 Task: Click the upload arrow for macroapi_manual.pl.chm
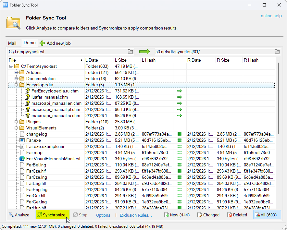coord(180,109)
